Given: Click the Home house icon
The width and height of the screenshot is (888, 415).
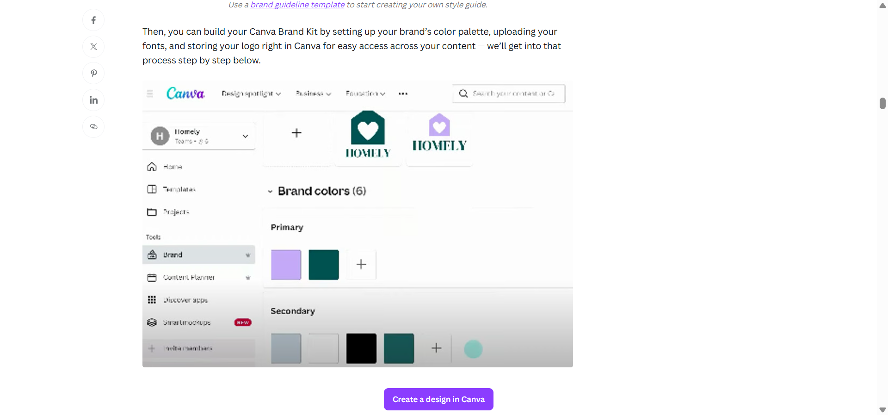Looking at the screenshot, I should [x=152, y=167].
